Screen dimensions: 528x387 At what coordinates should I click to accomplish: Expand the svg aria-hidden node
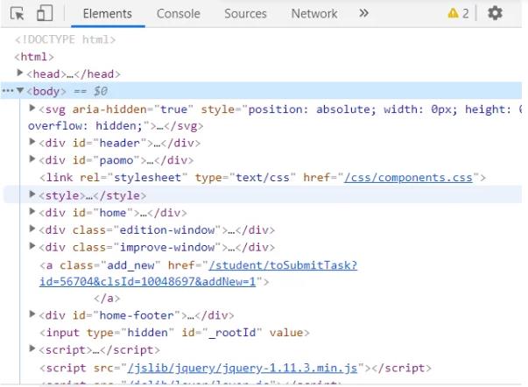32,108
